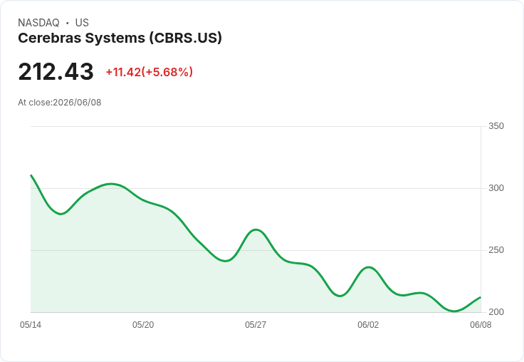Click the US market label
524x362 pixels.
[x=82, y=23]
